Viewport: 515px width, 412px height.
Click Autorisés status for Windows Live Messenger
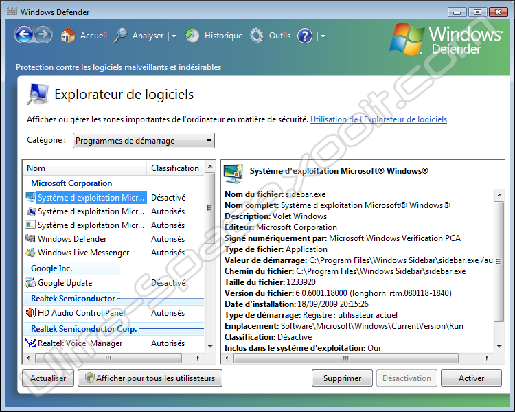point(168,252)
